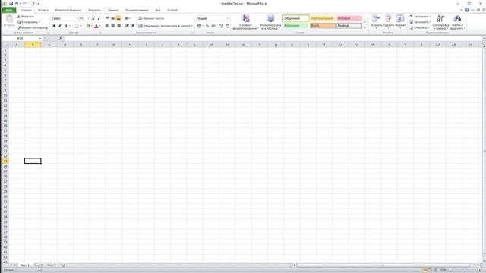Click the Insert Function fx icon

[61, 39]
